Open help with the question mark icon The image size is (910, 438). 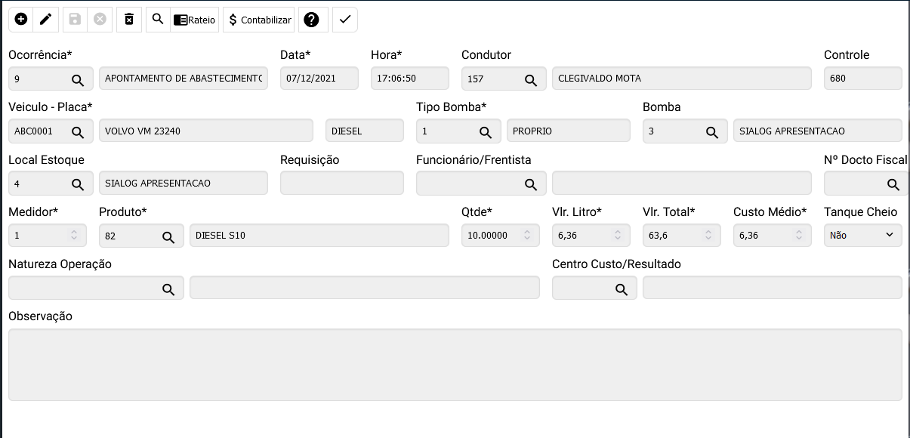coord(311,20)
